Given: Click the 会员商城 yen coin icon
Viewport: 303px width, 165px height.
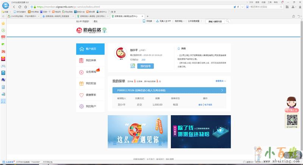Looking at the screenshot, I should [81, 72].
